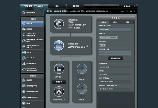The image size is (158, 108).
Task: Open the Open NAT icon
Action: (x=24, y=58)
